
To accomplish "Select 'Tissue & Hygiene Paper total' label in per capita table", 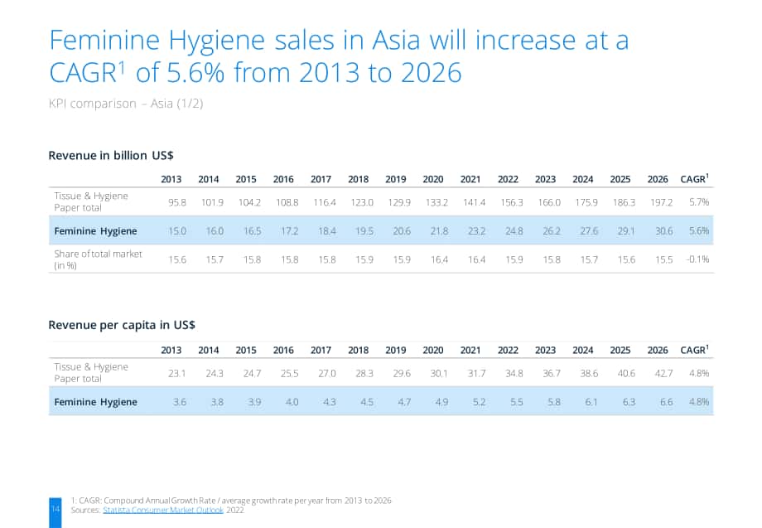I will (x=91, y=373).
